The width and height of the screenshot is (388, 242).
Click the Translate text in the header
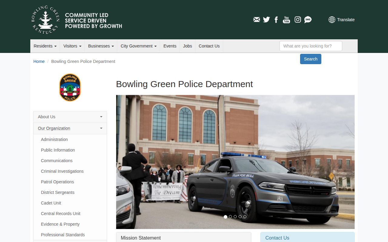point(346,20)
